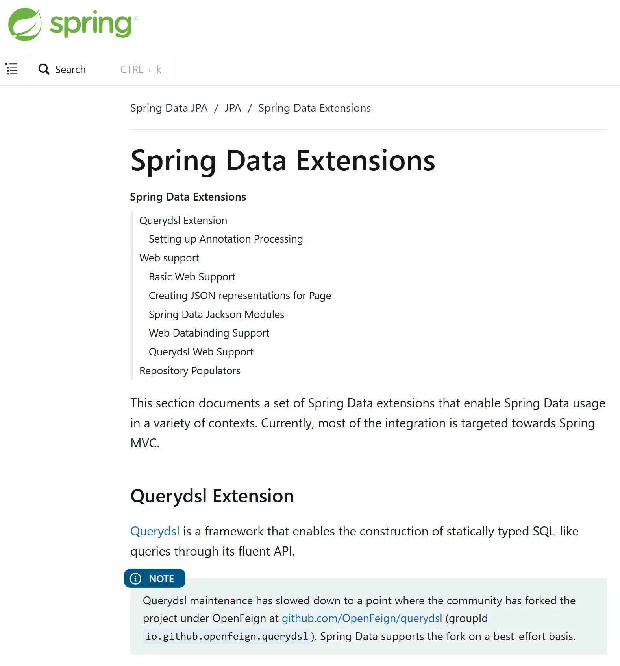The height and width of the screenshot is (666, 620).
Task: Open Repository Populators section link
Action: tap(190, 371)
